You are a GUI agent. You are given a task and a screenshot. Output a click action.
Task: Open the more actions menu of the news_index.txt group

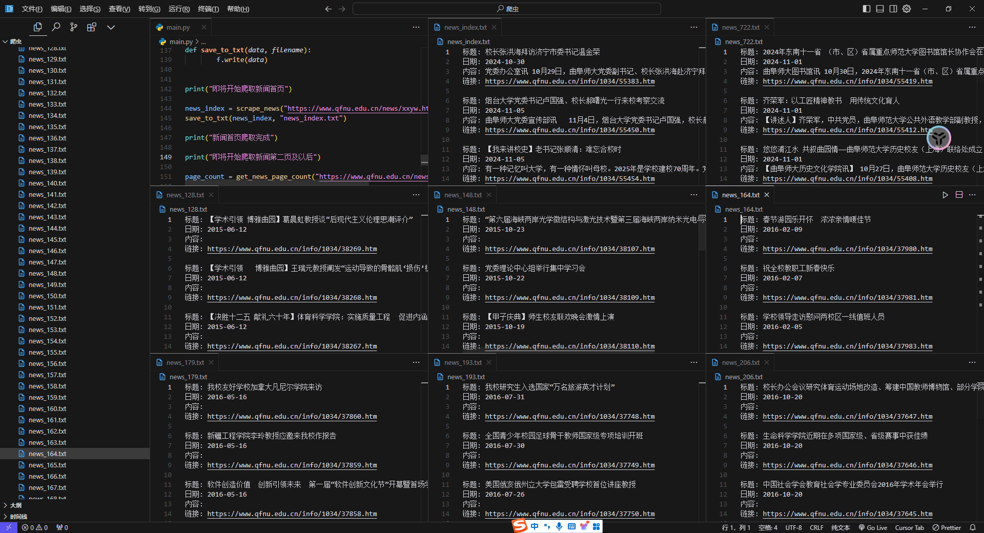coord(694,27)
